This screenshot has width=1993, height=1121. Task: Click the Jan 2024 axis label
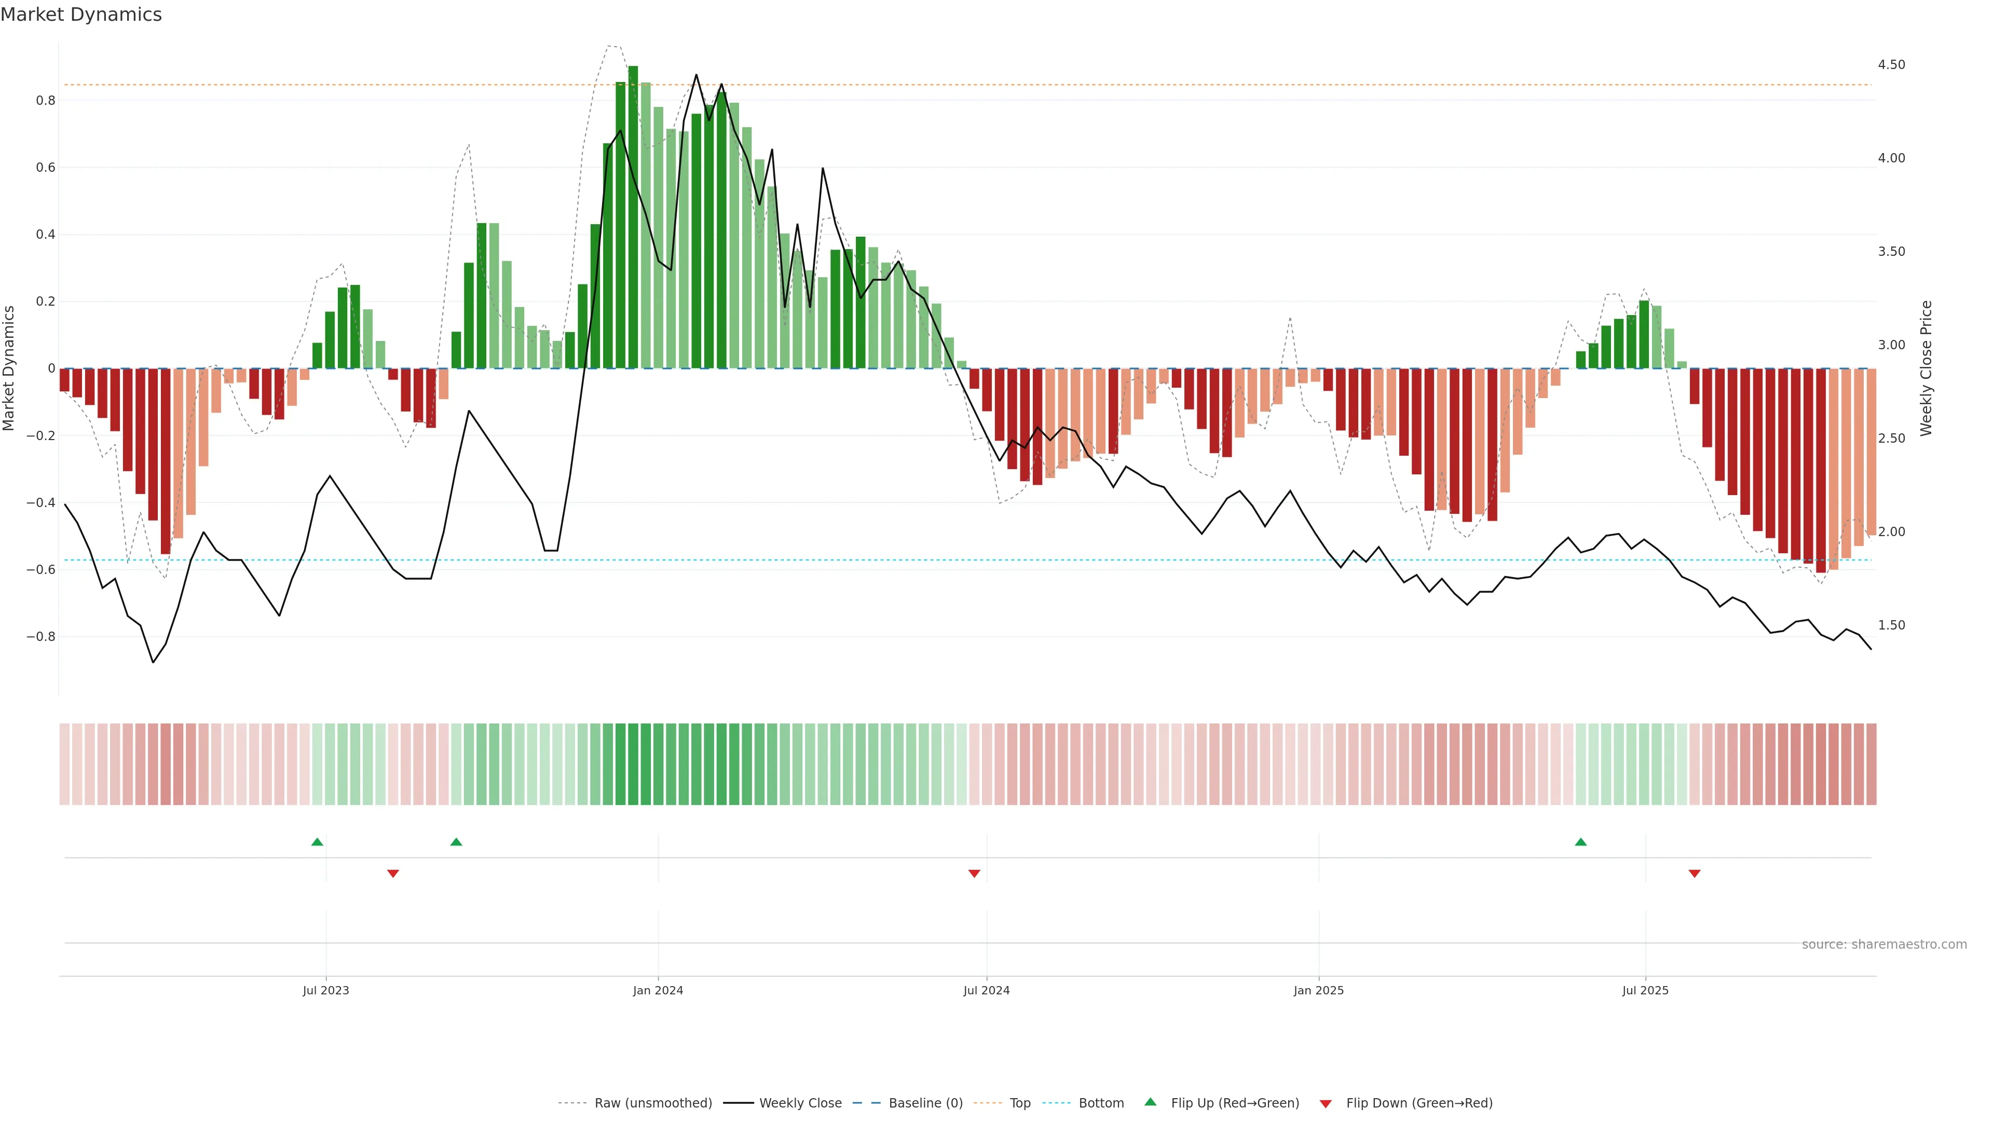coord(658,990)
